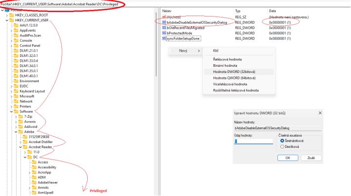
Task: Click the (Výchozí) string value icon
Action: pyautogui.click(x=164, y=17)
